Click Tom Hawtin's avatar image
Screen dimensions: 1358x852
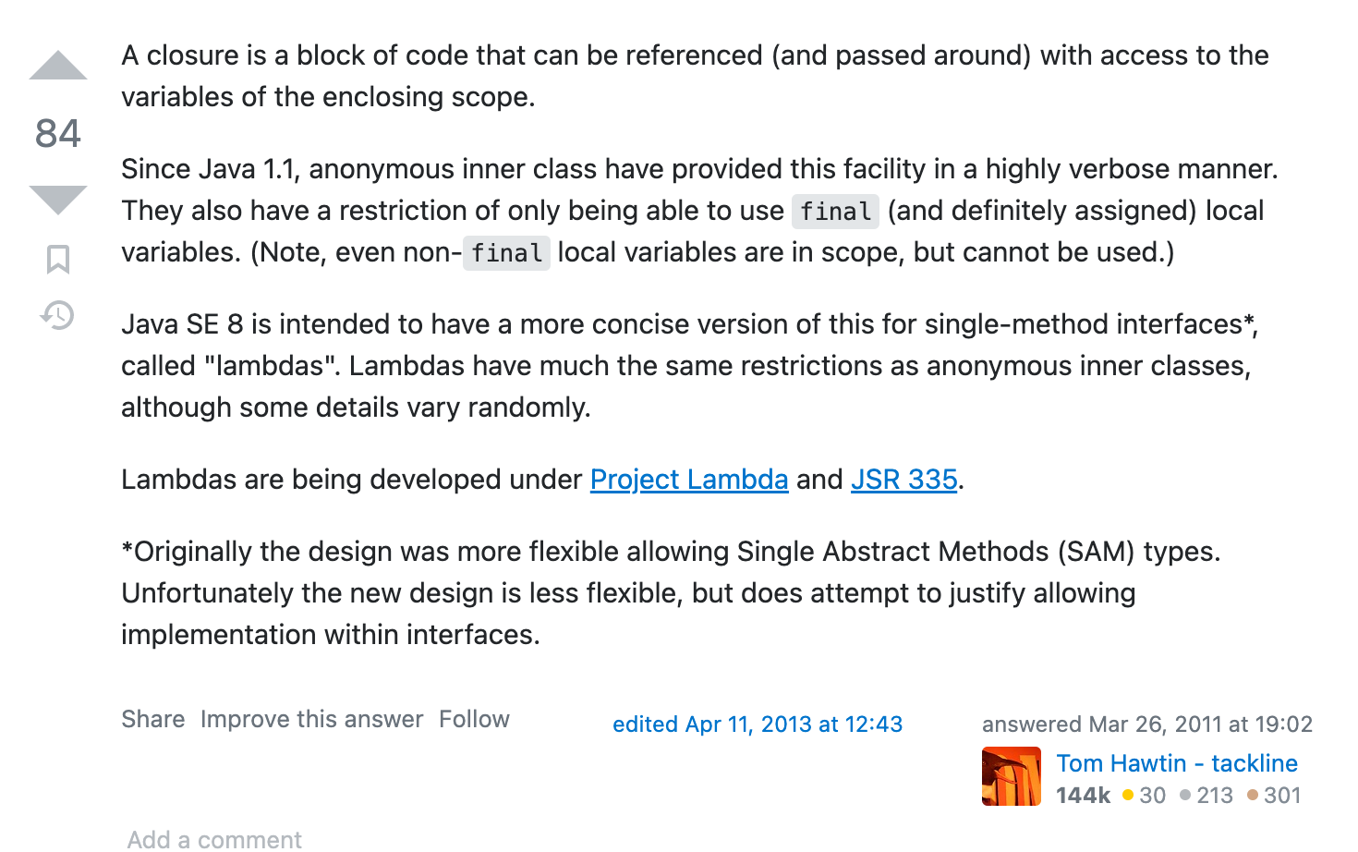1012,776
